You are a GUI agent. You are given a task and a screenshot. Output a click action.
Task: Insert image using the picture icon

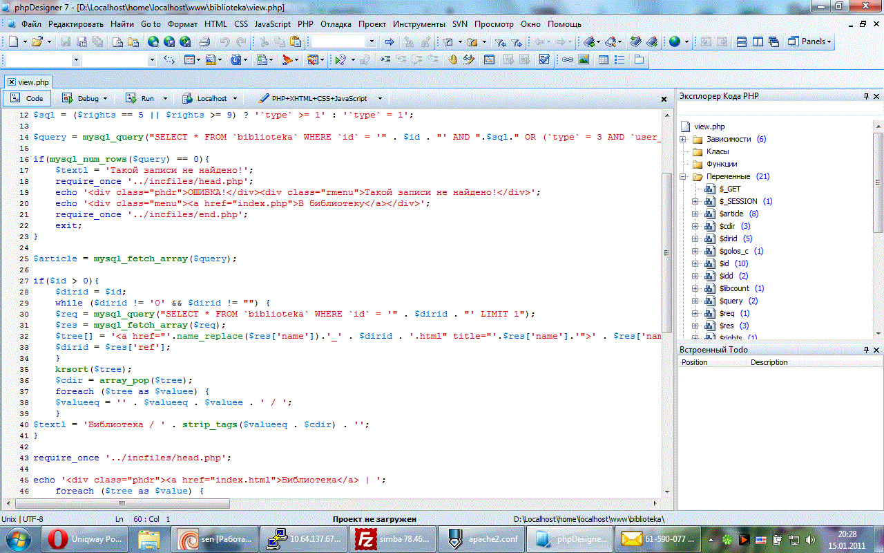584,60
